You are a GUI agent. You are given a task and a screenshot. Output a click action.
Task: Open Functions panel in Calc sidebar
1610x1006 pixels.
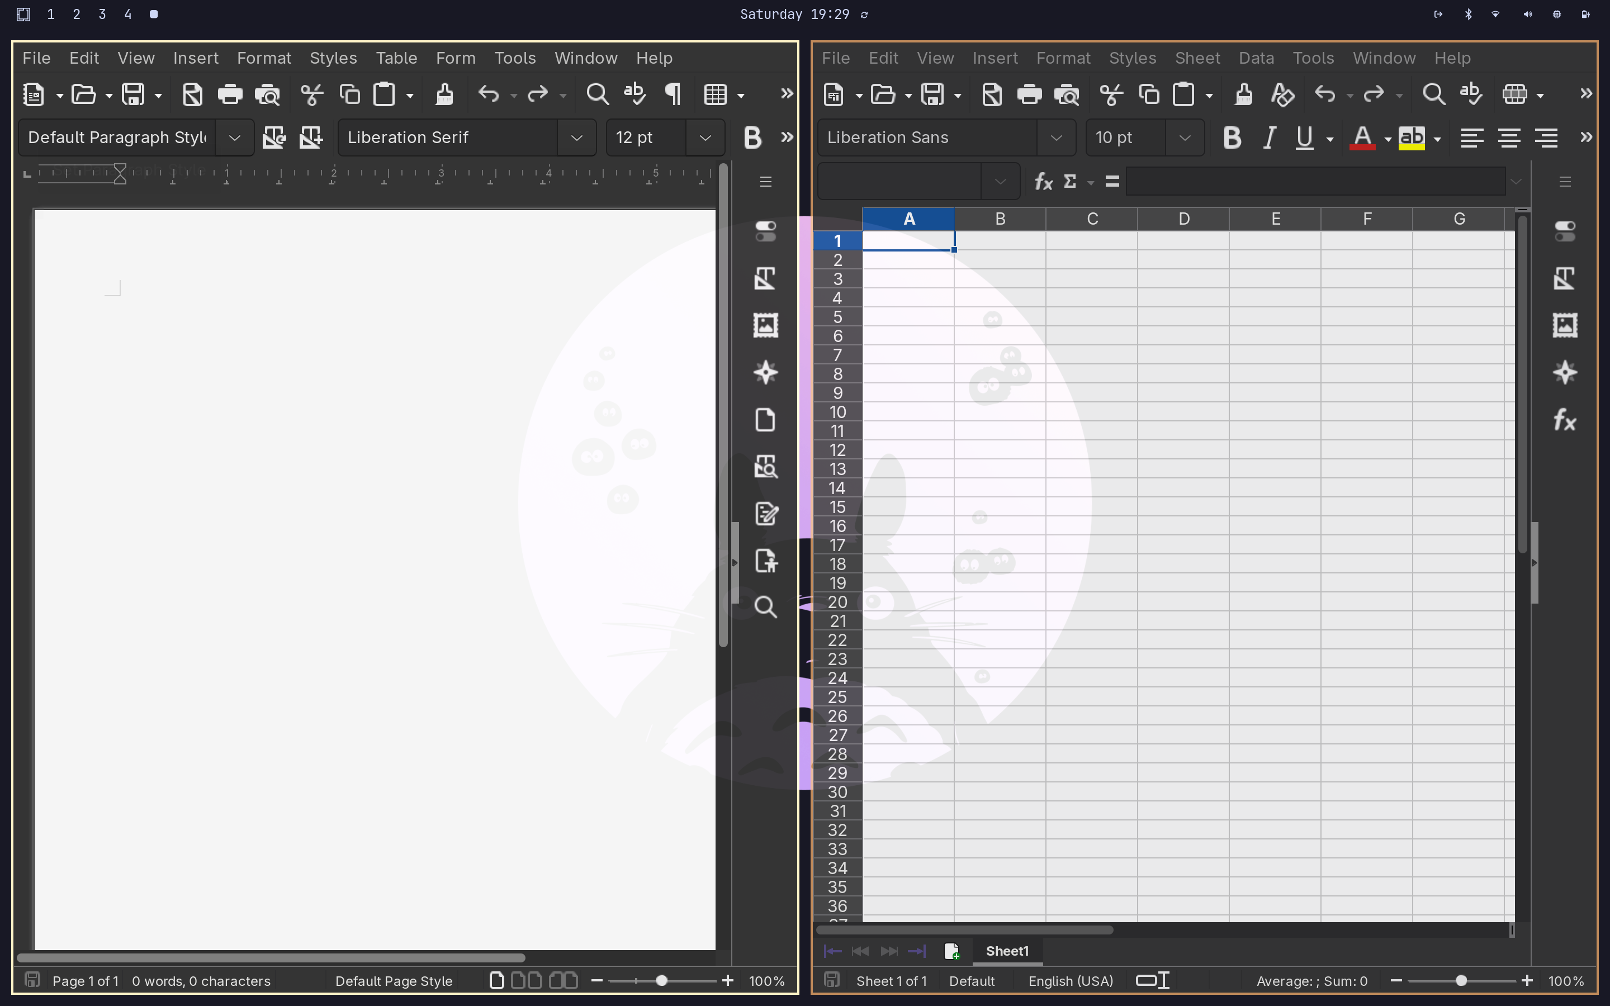[1564, 420]
